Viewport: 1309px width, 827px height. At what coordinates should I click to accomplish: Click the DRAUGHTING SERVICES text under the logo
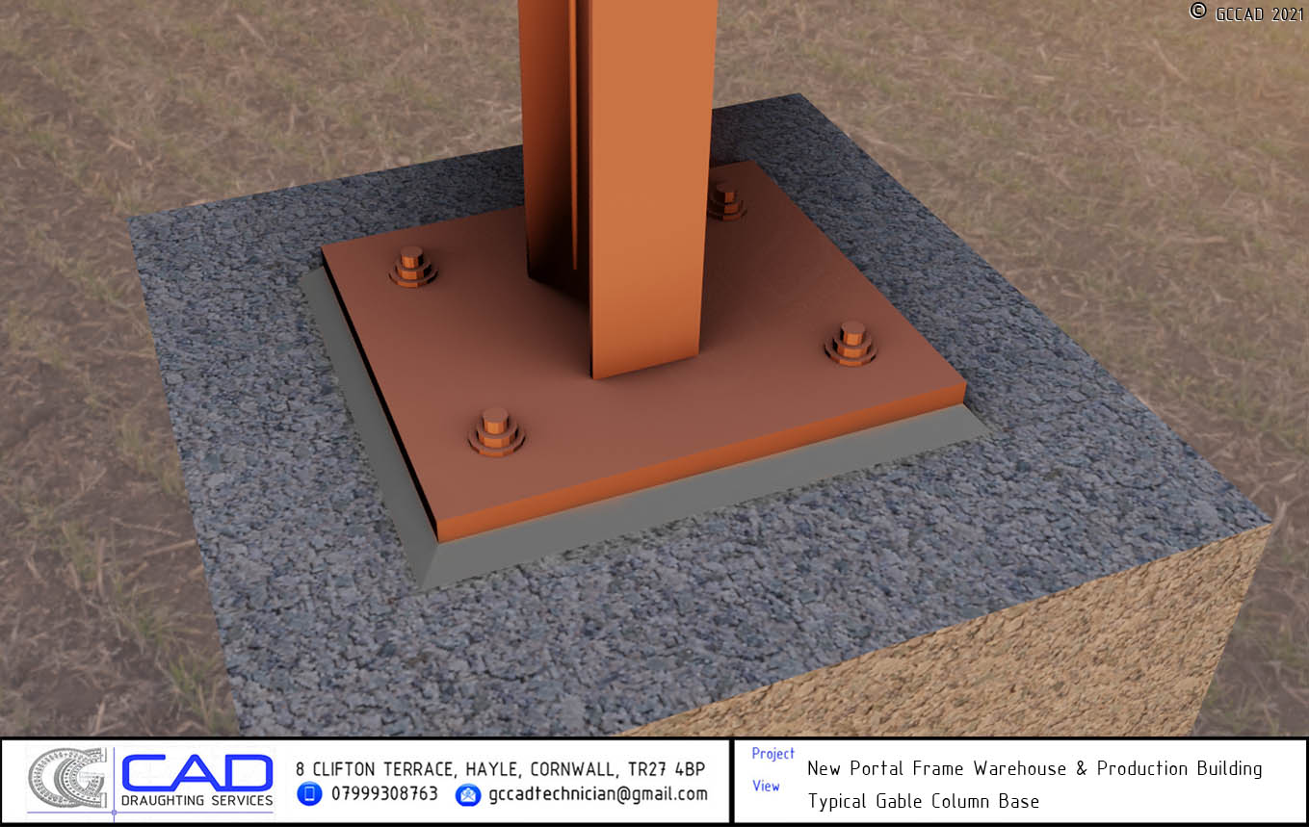point(197,801)
